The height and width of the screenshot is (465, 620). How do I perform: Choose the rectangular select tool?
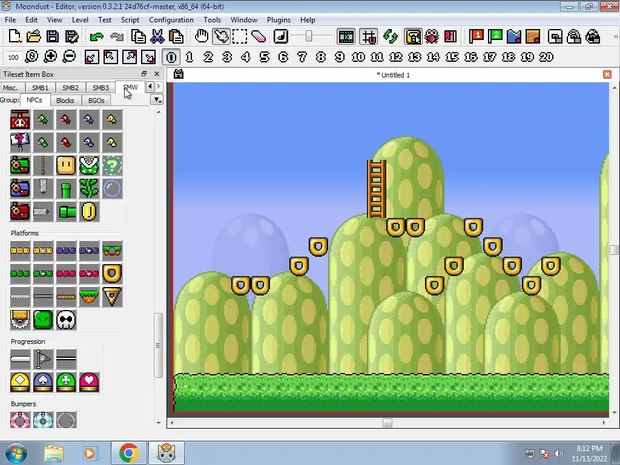click(x=240, y=36)
